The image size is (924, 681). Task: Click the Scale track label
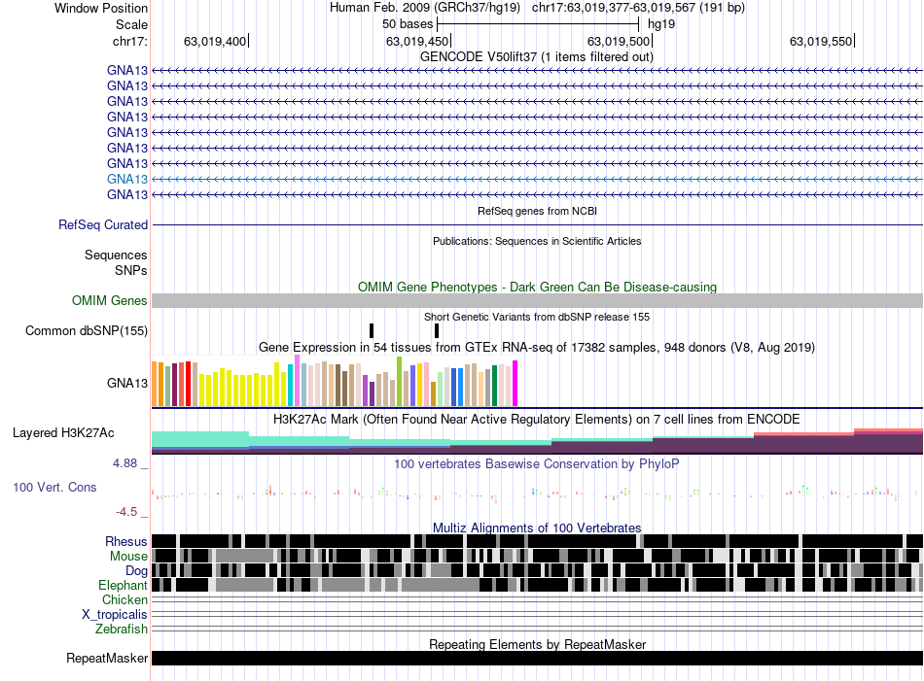tap(131, 24)
